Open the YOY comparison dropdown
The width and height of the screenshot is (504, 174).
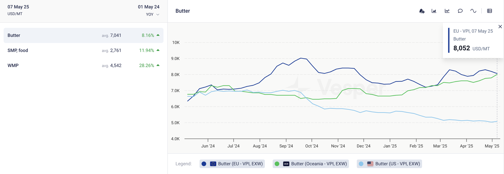150,14
